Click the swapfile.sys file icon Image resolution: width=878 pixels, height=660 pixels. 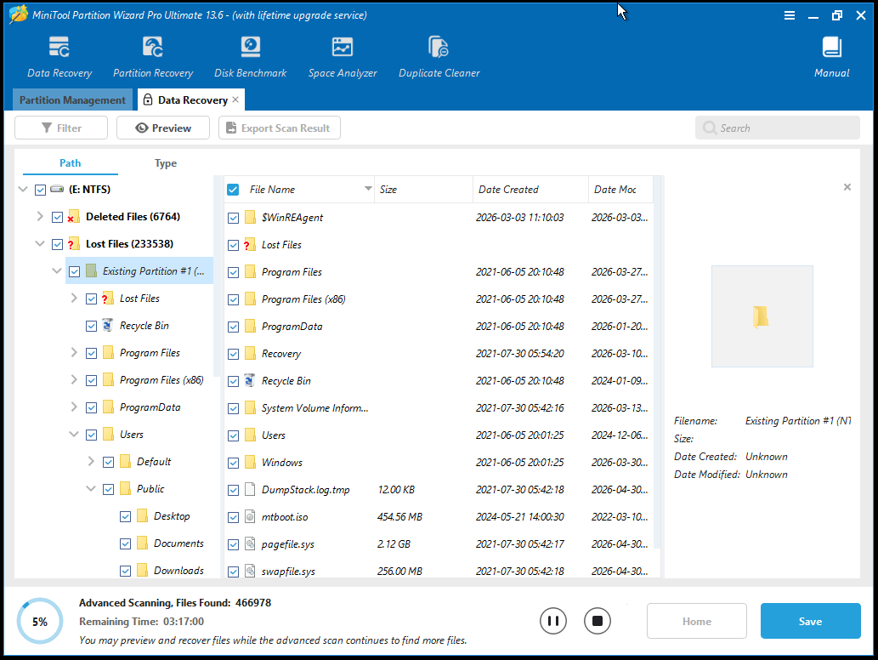tap(250, 572)
